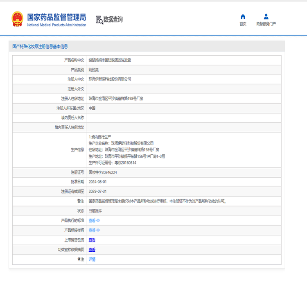Viewport: 307px width, 307px height.
Task: Go to 首页 navigation label
Action: coord(243,24)
